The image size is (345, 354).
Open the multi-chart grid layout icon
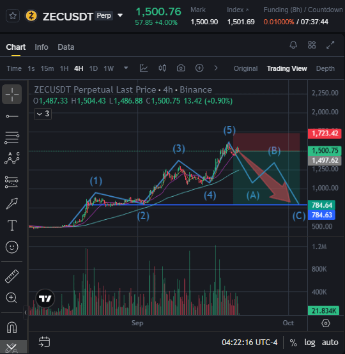(312, 45)
